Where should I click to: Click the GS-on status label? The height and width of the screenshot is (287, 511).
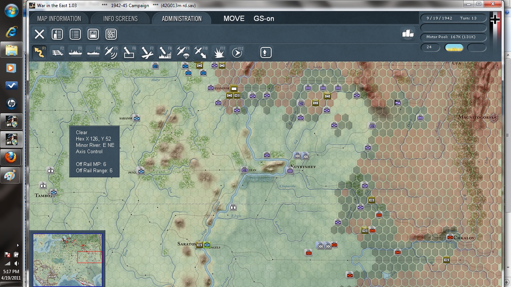pos(264,19)
